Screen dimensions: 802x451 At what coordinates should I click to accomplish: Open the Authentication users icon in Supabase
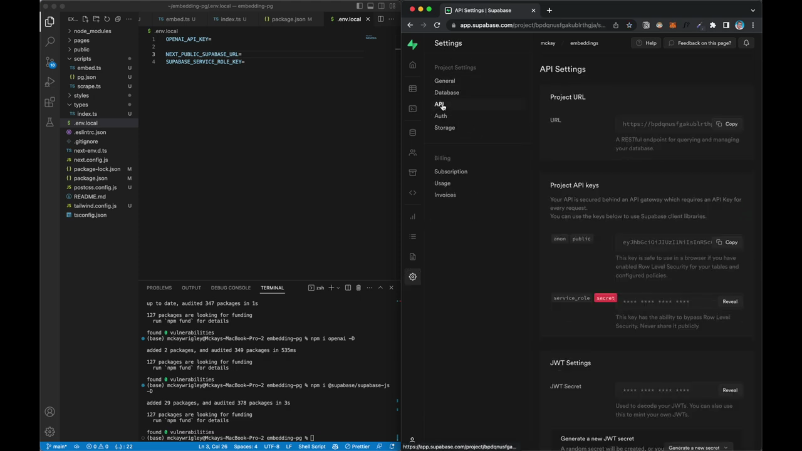[412, 153]
